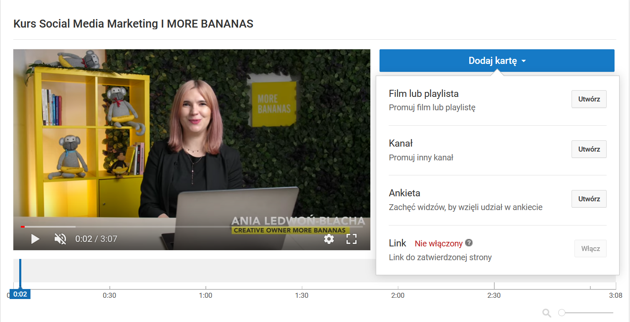The width and height of the screenshot is (630, 322).
Task: Unmute the video with the speaker icon
Action: pos(61,239)
